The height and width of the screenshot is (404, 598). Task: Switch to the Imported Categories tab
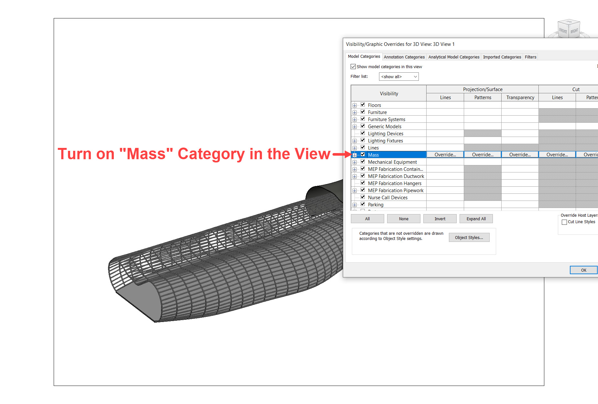tap(502, 57)
